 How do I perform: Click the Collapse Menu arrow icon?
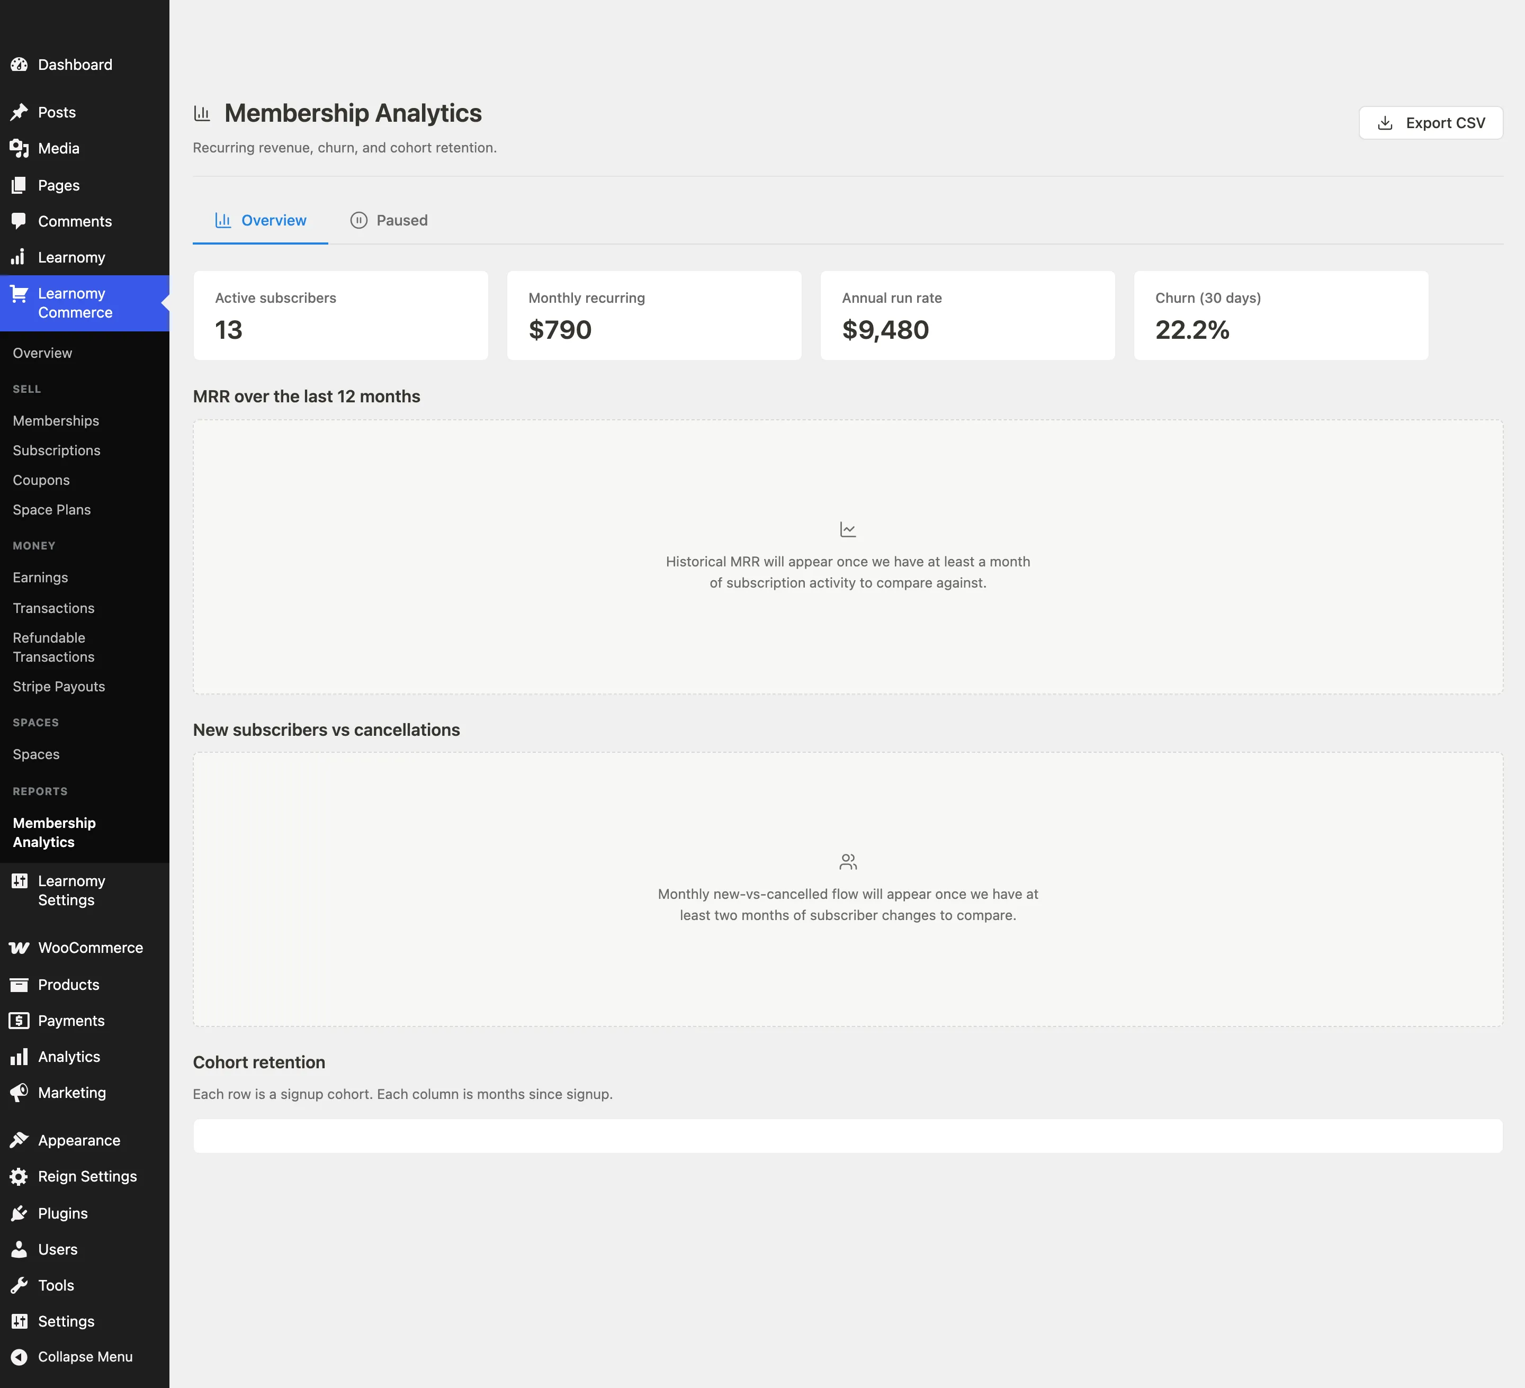pyautogui.click(x=19, y=1357)
